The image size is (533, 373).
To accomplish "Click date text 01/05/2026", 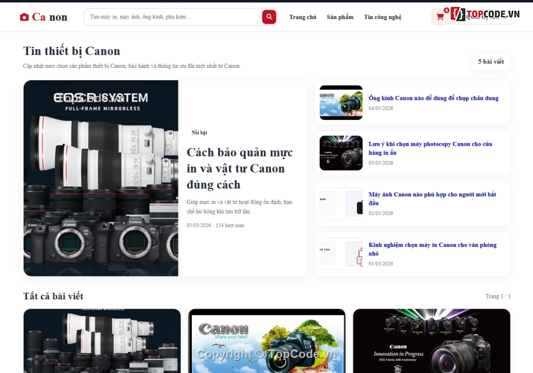I will pos(381,264).
